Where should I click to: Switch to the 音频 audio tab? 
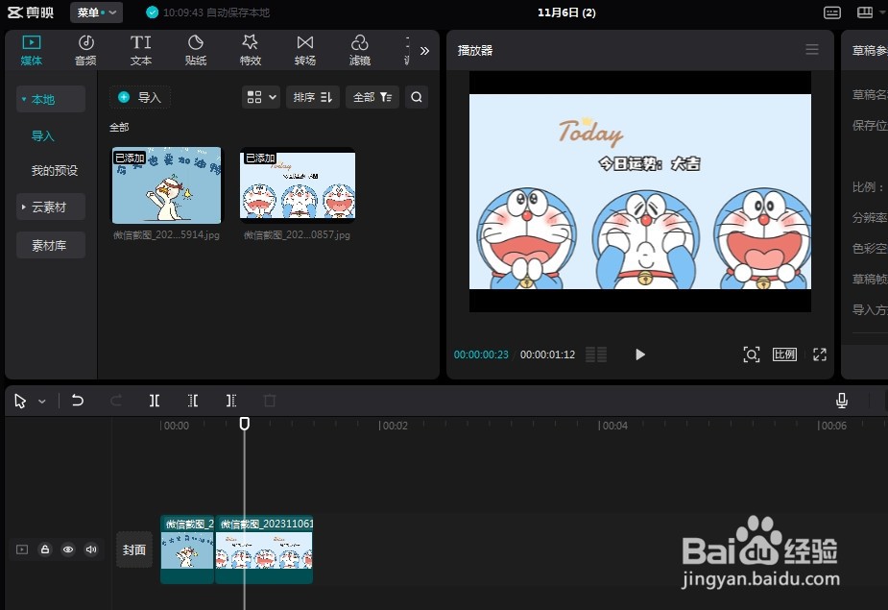tap(85, 50)
